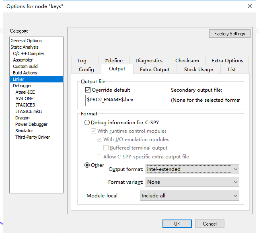This screenshot has width=259, height=236.
Task: Select Debug information for C-SPY radio
Action: click(87, 123)
